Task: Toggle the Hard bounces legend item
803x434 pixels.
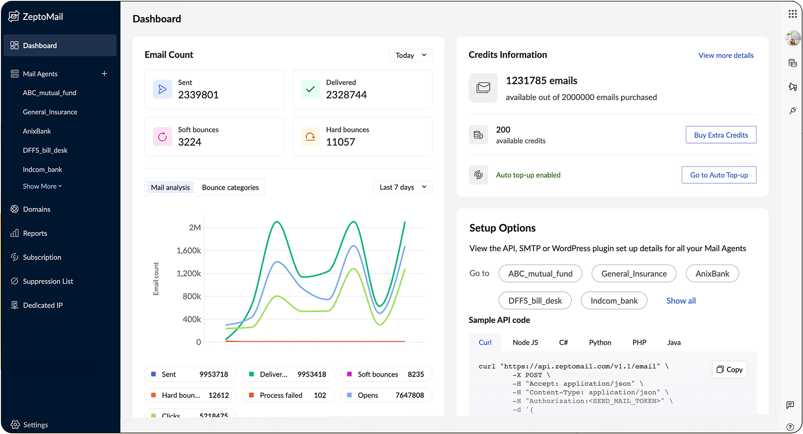Action: point(190,395)
